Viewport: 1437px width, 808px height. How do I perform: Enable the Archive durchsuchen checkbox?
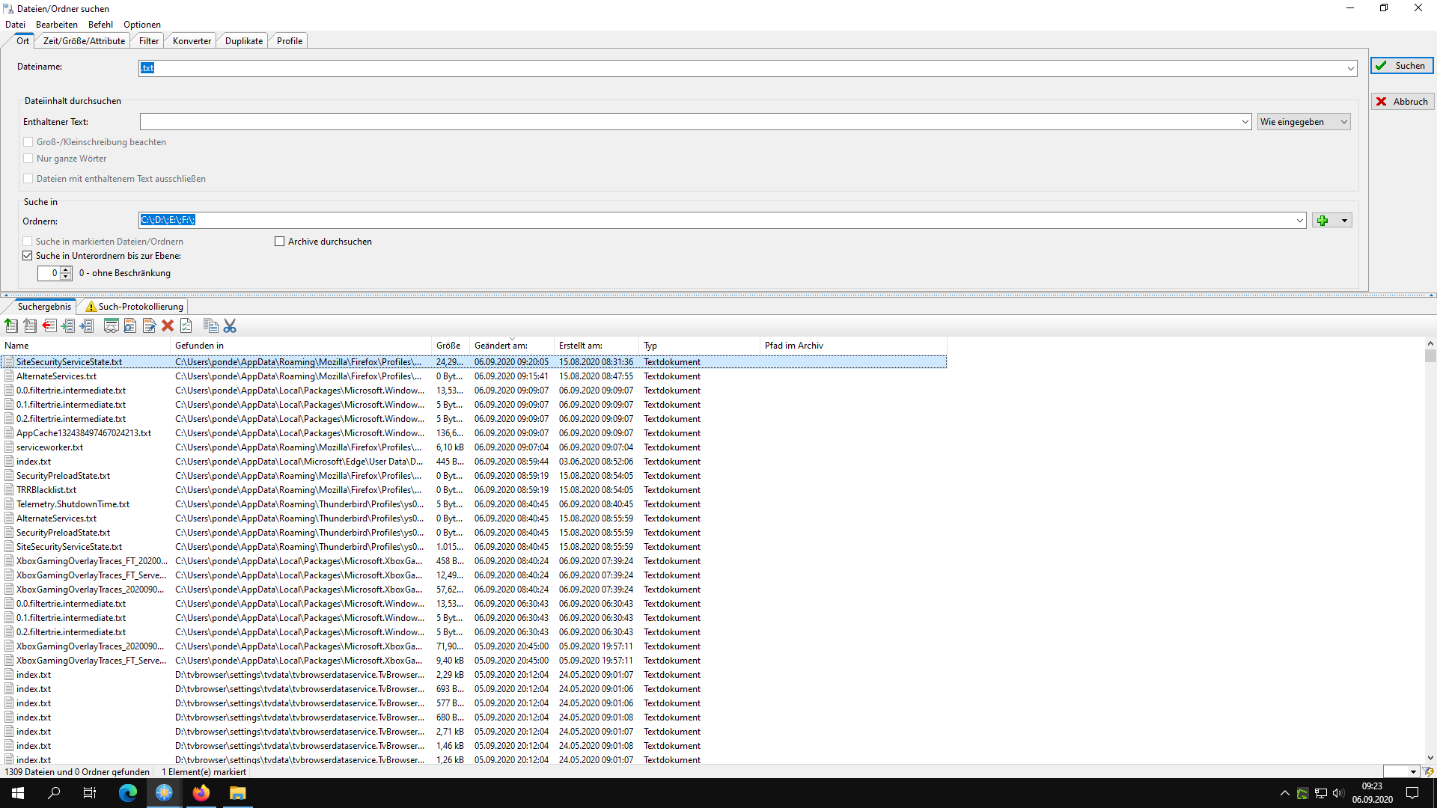coord(280,242)
